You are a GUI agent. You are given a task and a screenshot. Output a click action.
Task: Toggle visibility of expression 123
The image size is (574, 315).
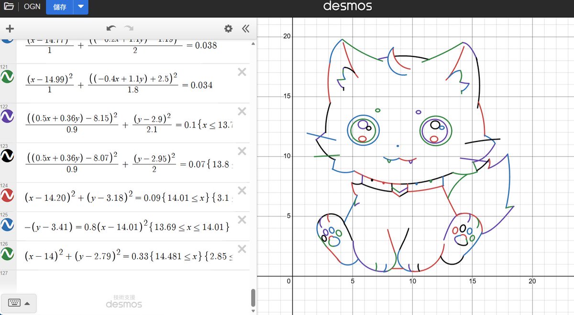(8, 155)
